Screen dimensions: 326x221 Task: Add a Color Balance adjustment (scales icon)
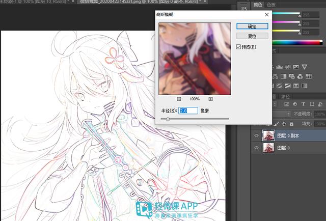275,76
